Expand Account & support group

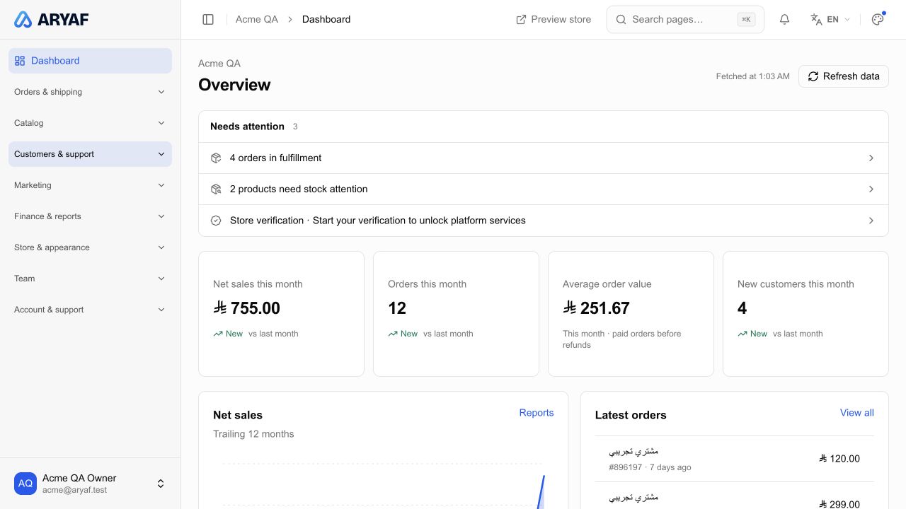90,310
